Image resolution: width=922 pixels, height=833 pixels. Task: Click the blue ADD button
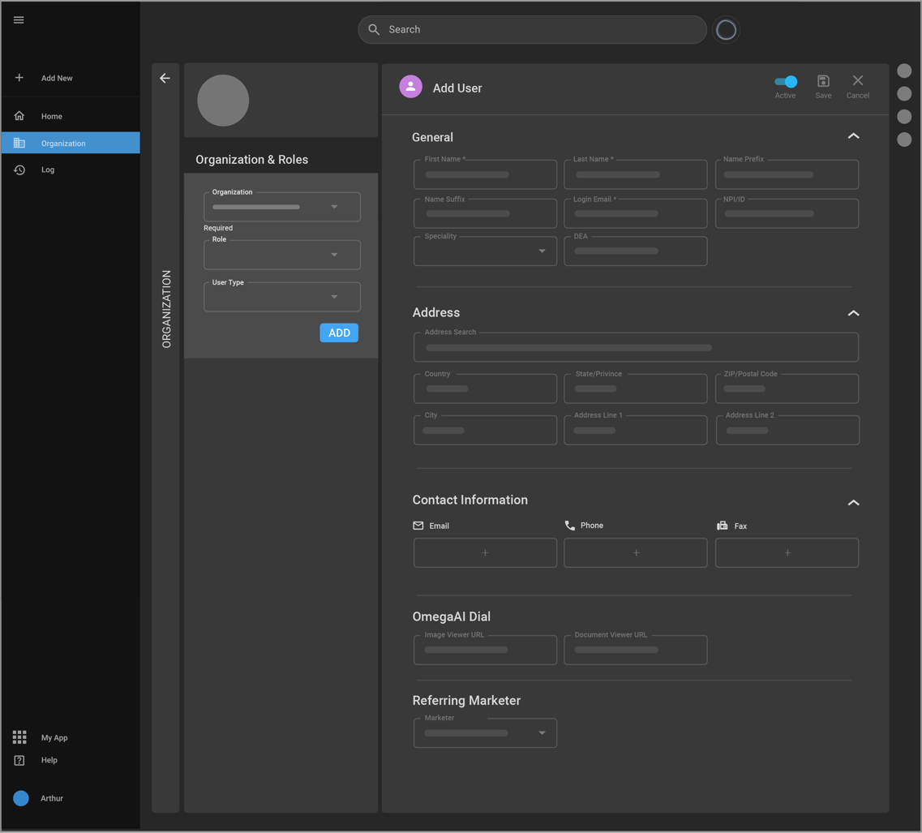click(339, 333)
